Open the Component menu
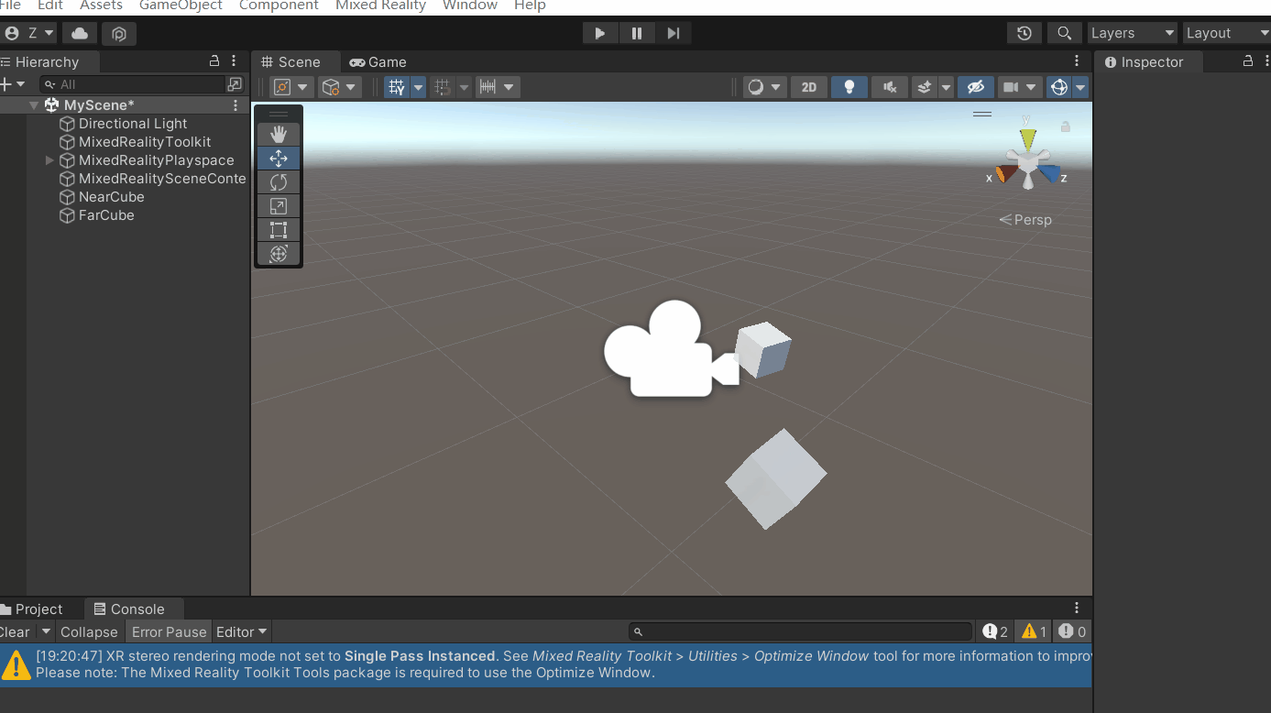This screenshot has height=713, width=1271. (279, 5)
